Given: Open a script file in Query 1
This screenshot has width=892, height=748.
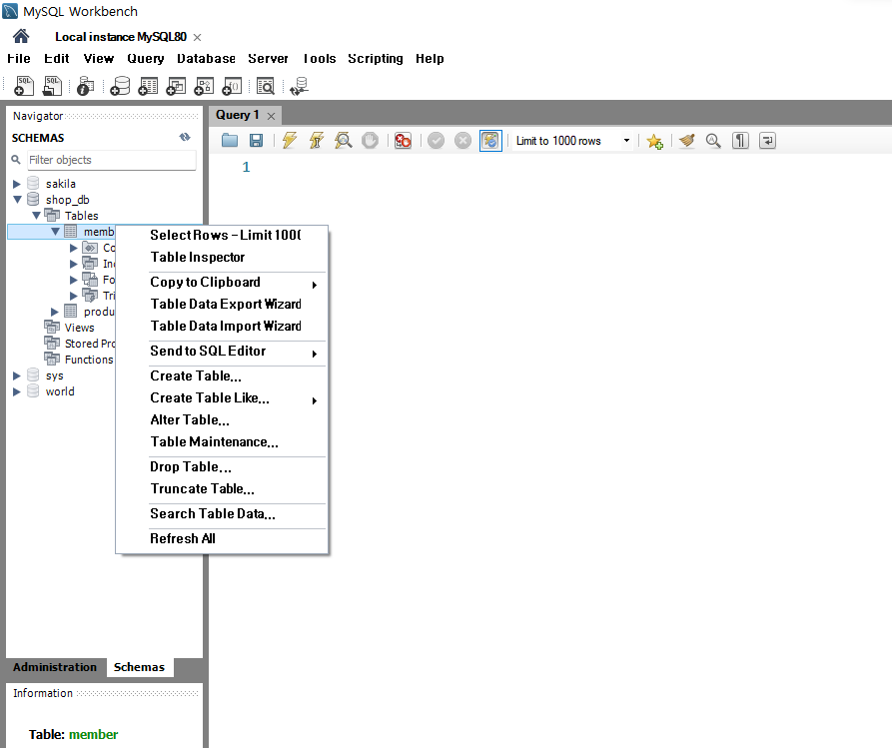Looking at the screenshot, I should pos(230,141).
